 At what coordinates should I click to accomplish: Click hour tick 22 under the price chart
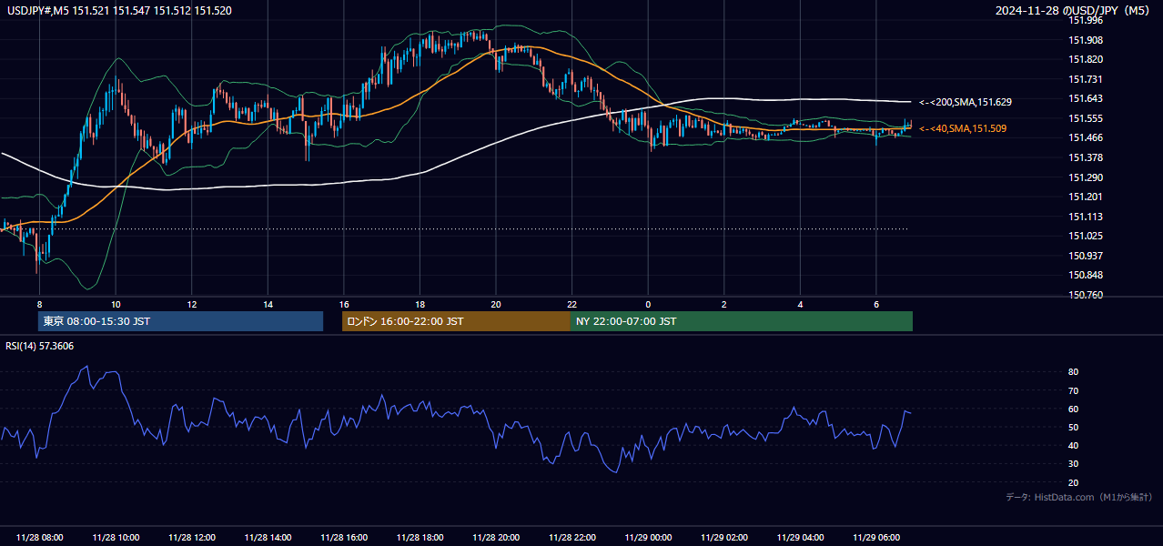pyautogui.click(x=572, y=304)
